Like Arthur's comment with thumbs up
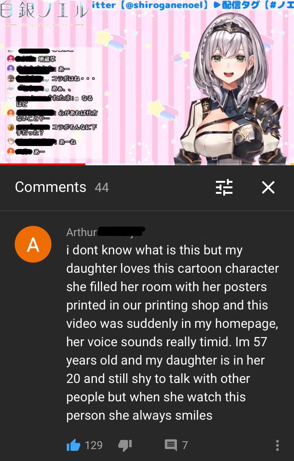 [73, 445]
